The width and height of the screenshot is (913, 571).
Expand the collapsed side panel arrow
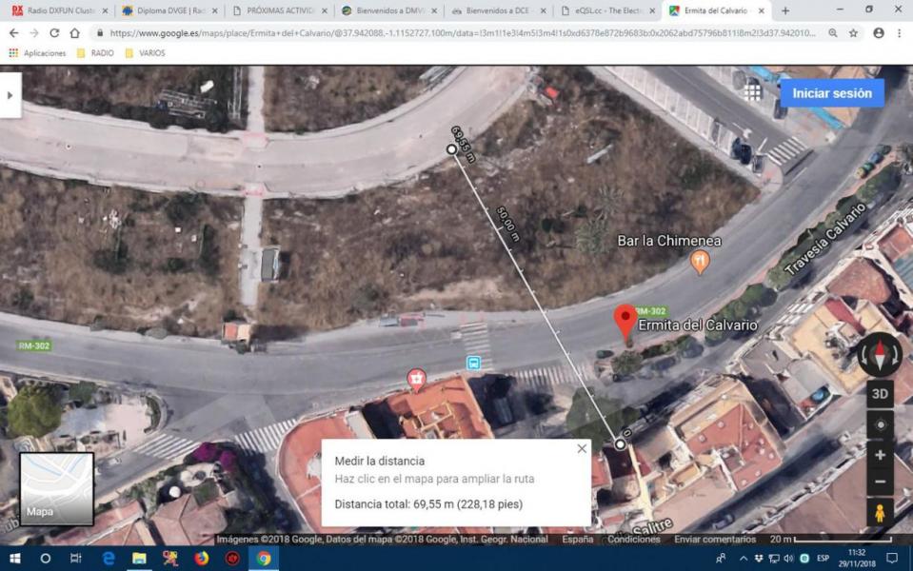pos(10,95)
